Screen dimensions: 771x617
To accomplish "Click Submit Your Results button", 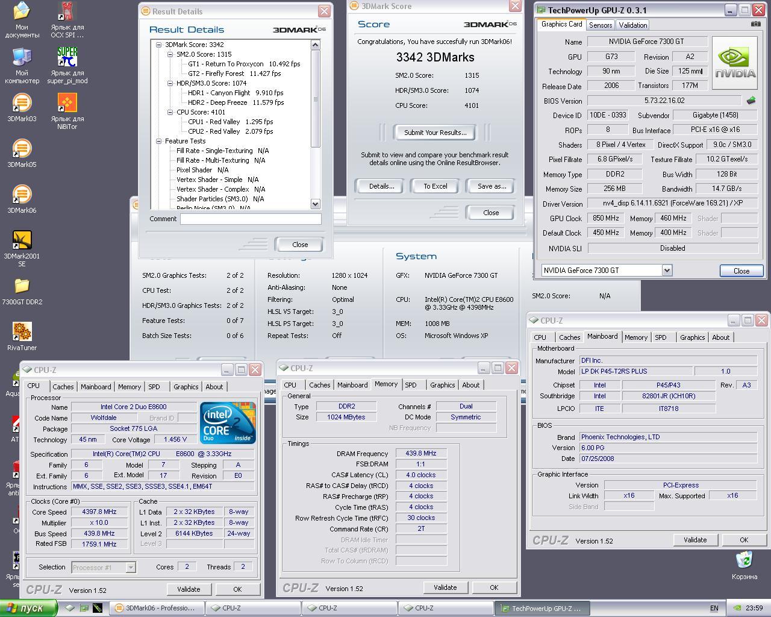I will tap(435, 133).
